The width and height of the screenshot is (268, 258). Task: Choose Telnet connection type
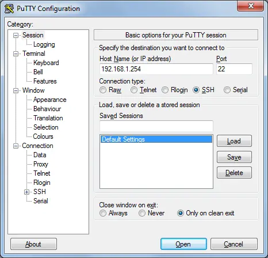pos(134,90)
